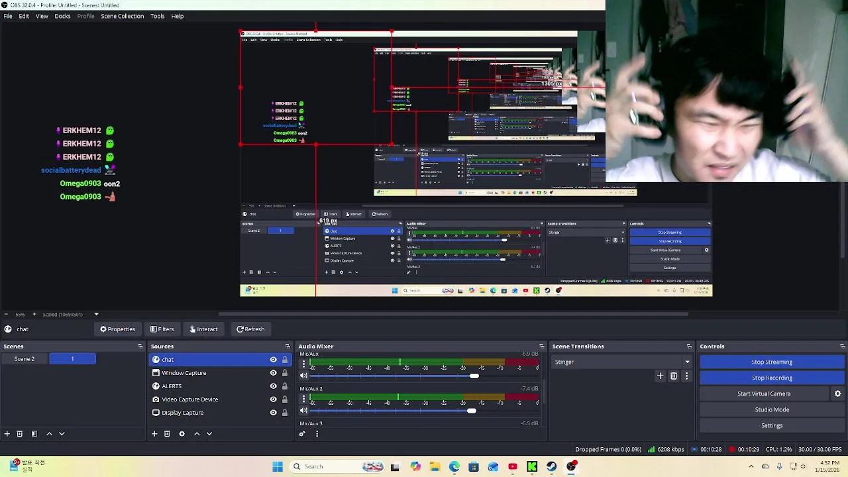Click Stop Streaming button

772,362
